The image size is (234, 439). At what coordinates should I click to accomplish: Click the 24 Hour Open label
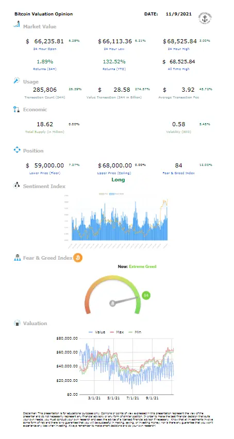pos(45,49)
